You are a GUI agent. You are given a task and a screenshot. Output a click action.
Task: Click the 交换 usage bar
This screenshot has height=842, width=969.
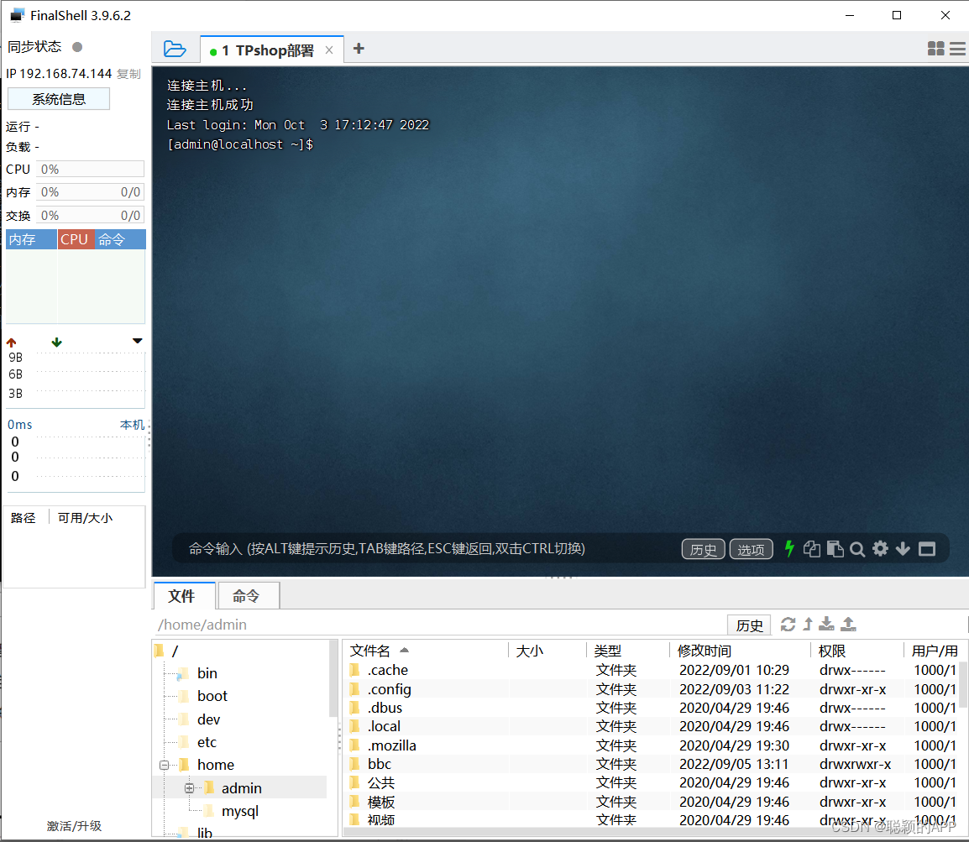point(90,216)
